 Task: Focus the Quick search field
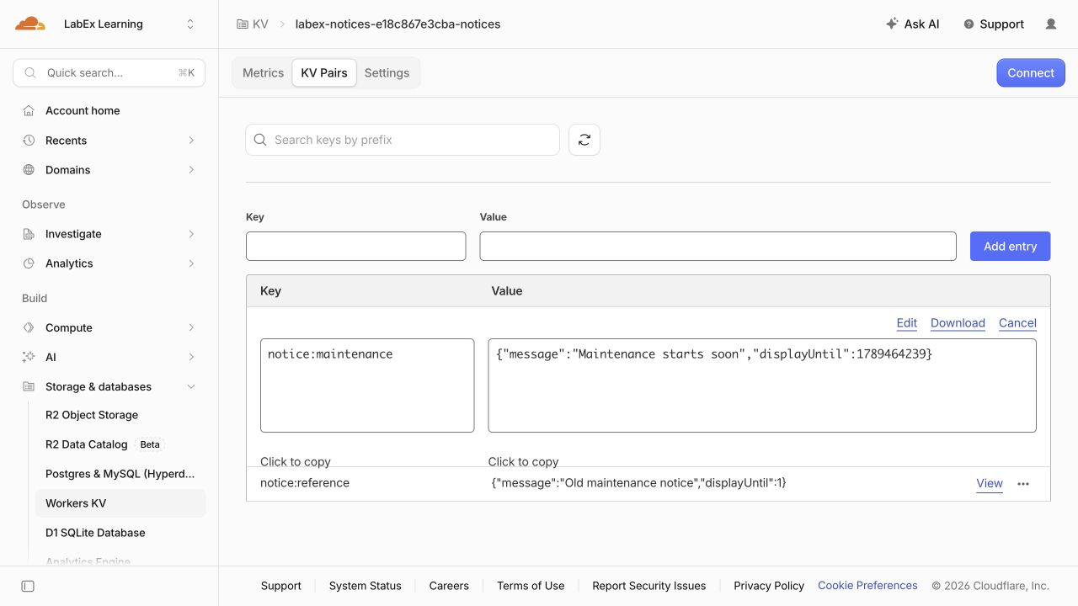point(109,73)
